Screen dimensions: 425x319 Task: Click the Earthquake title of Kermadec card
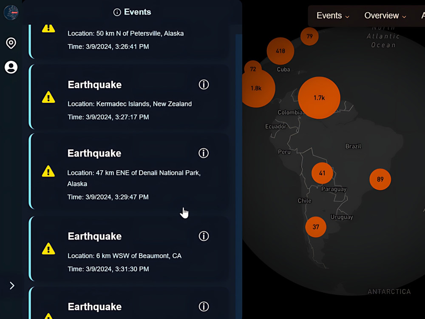[95, 85]
